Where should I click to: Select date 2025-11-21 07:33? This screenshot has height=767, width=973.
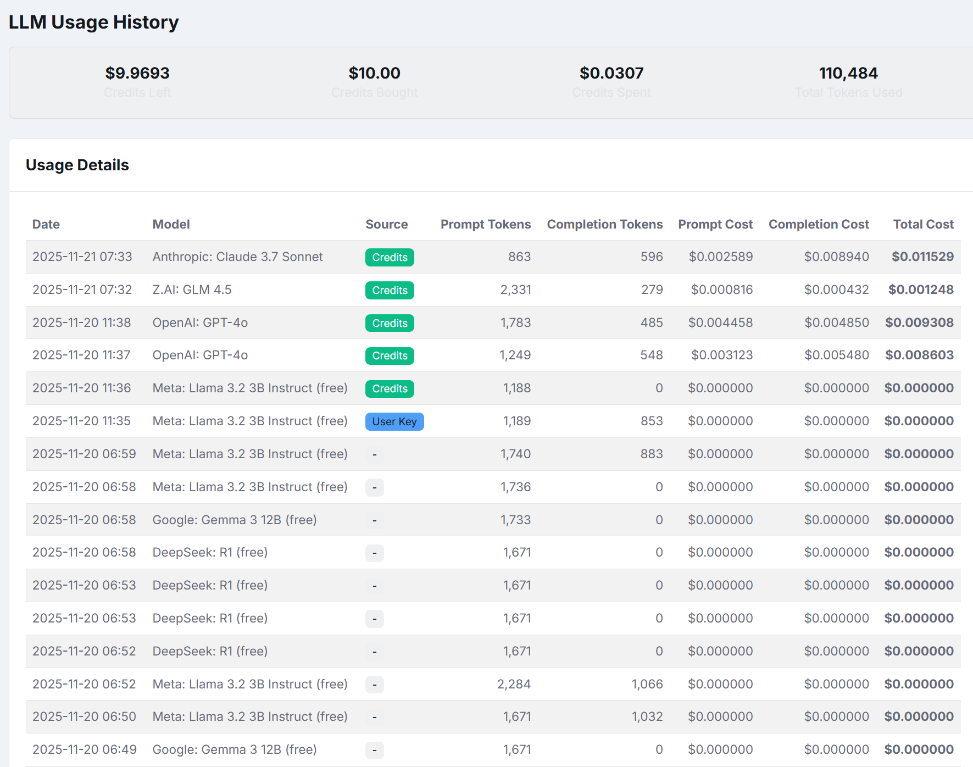click(x=82, y=257)
